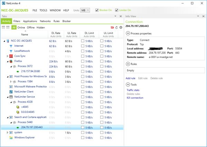Click the system process icon
The width and height of the screenshot is (207, 147).
click(x=11, y=133)
